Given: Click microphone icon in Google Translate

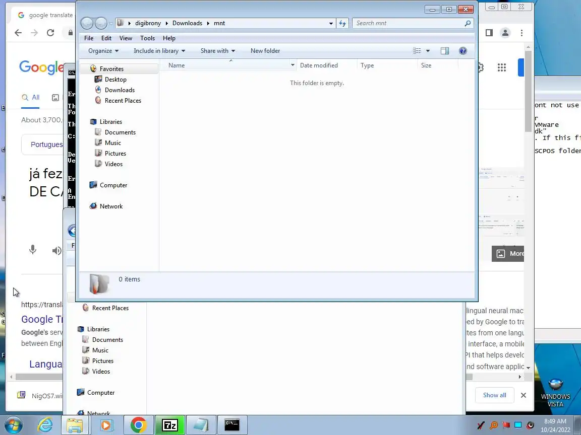Looking at the screenshot, I should point(33,250).
